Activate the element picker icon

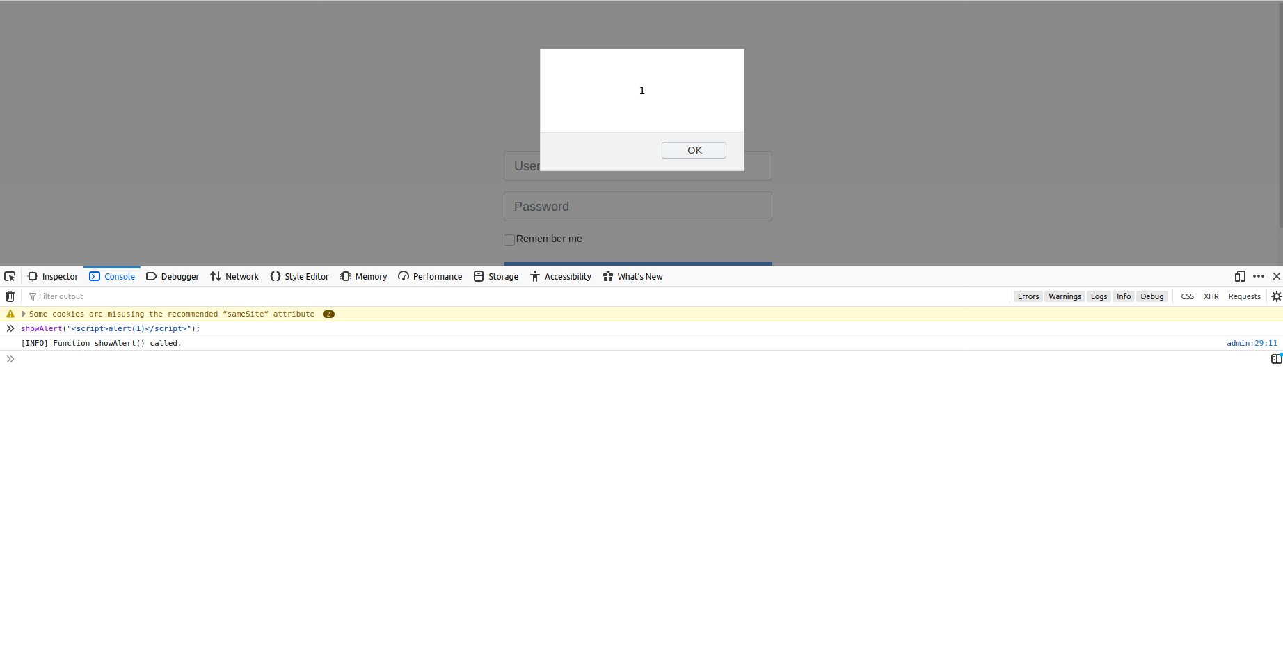pyautogui.click(x=10, y=276)
